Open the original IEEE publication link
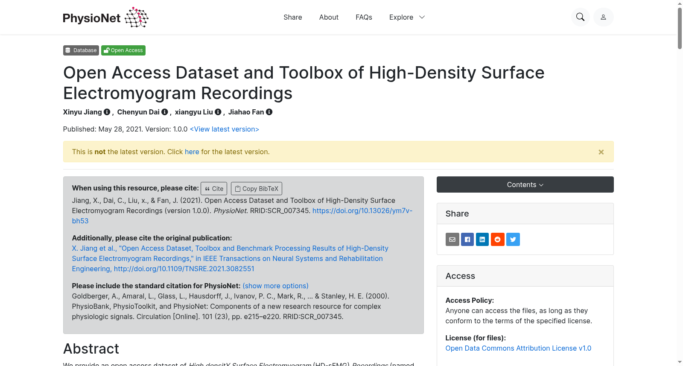Image resolution: width=683 pixels, height=366 pixels. (230, 258)
